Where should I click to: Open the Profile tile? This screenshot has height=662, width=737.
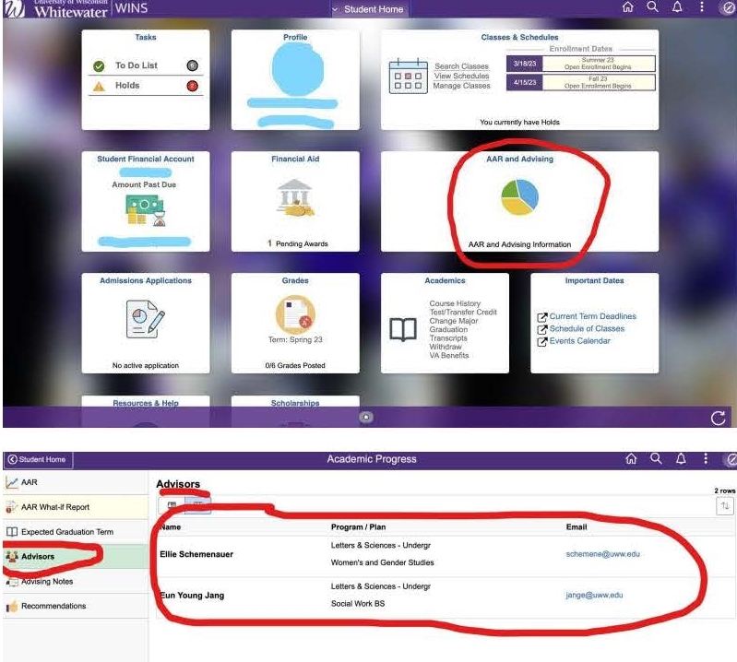pyautogui.click(x=295, y=79)
